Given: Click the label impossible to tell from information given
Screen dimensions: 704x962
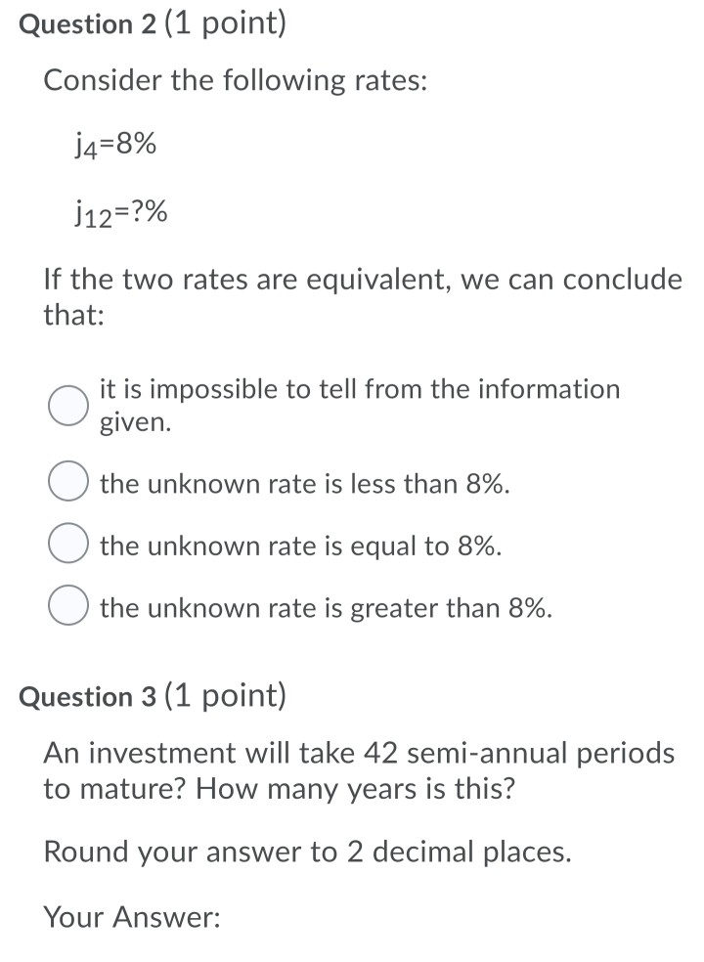Looking at the screenshot, I should click(x=359, y=405).
